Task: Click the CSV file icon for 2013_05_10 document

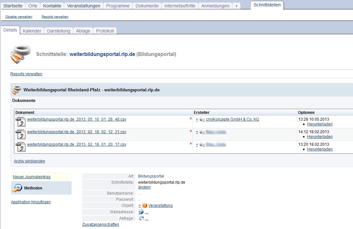Action: (x=20, y=122)
